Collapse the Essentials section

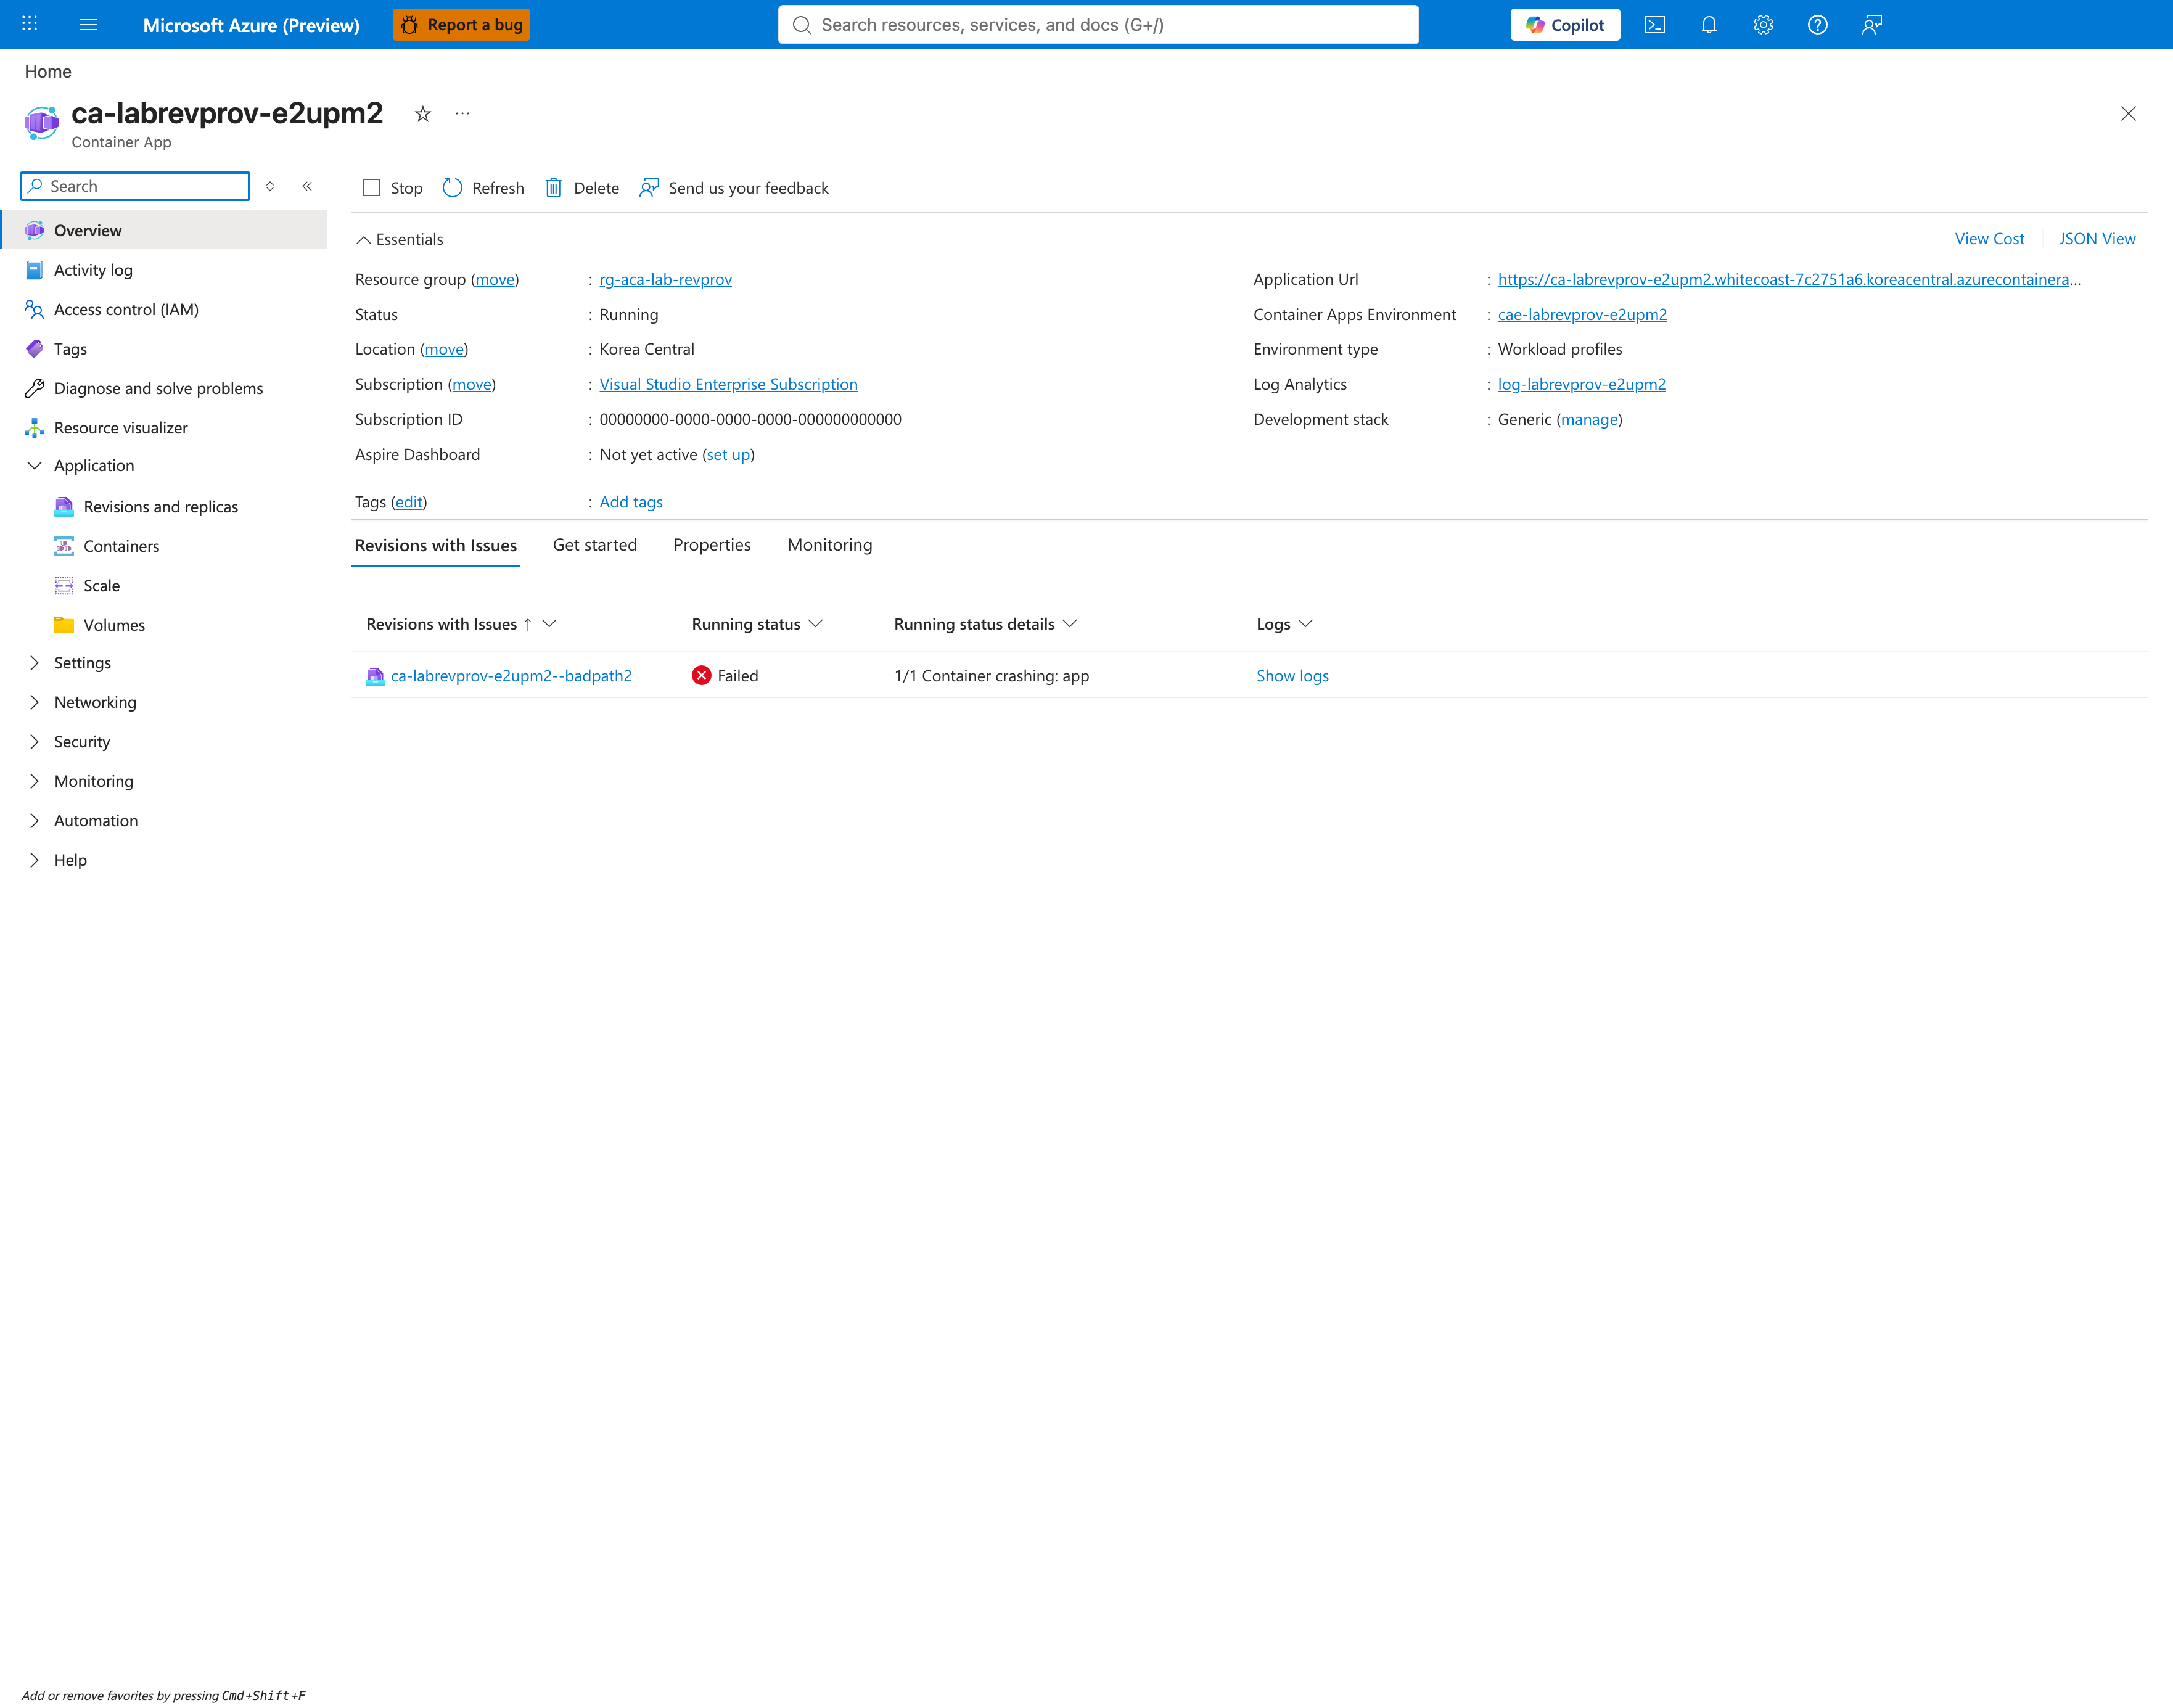tap(400, 239)
